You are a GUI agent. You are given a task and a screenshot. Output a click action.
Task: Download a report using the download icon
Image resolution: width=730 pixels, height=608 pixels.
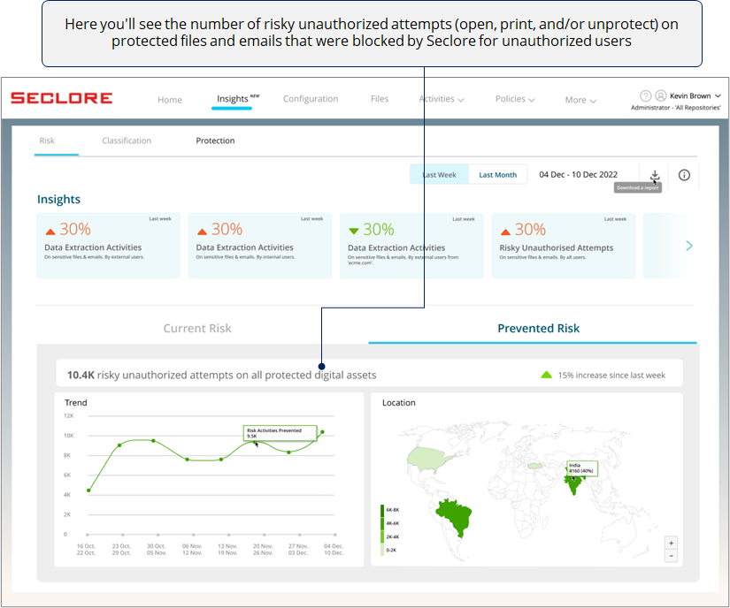pyautogui.click(x=655, y=175)
